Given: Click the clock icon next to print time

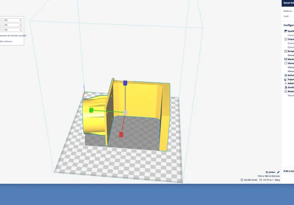Looking at the screenshot, I should 242,180.
